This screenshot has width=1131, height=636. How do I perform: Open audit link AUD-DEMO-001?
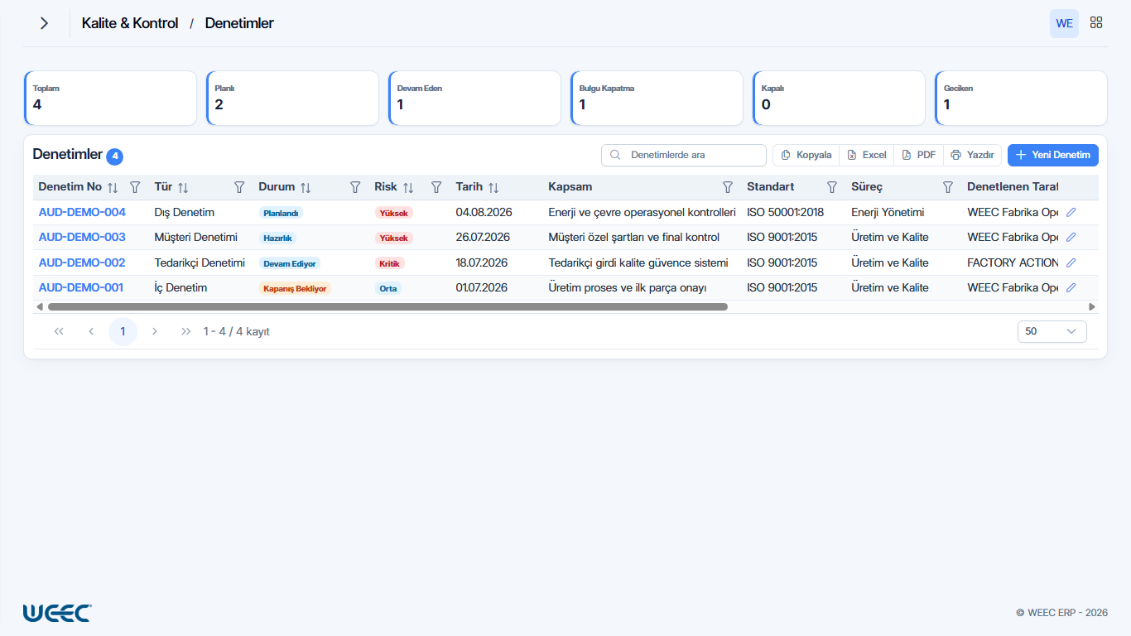(x=81, y=288)
